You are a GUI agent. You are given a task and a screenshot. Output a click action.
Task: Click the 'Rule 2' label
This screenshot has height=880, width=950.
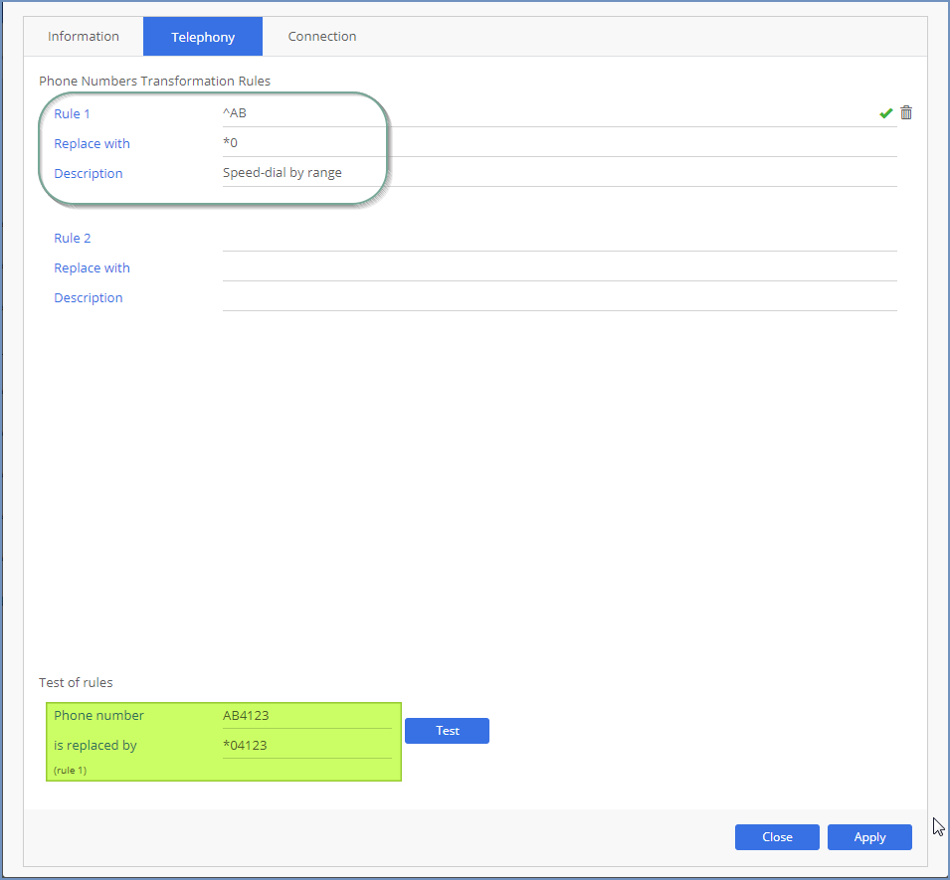pos(73,239)
